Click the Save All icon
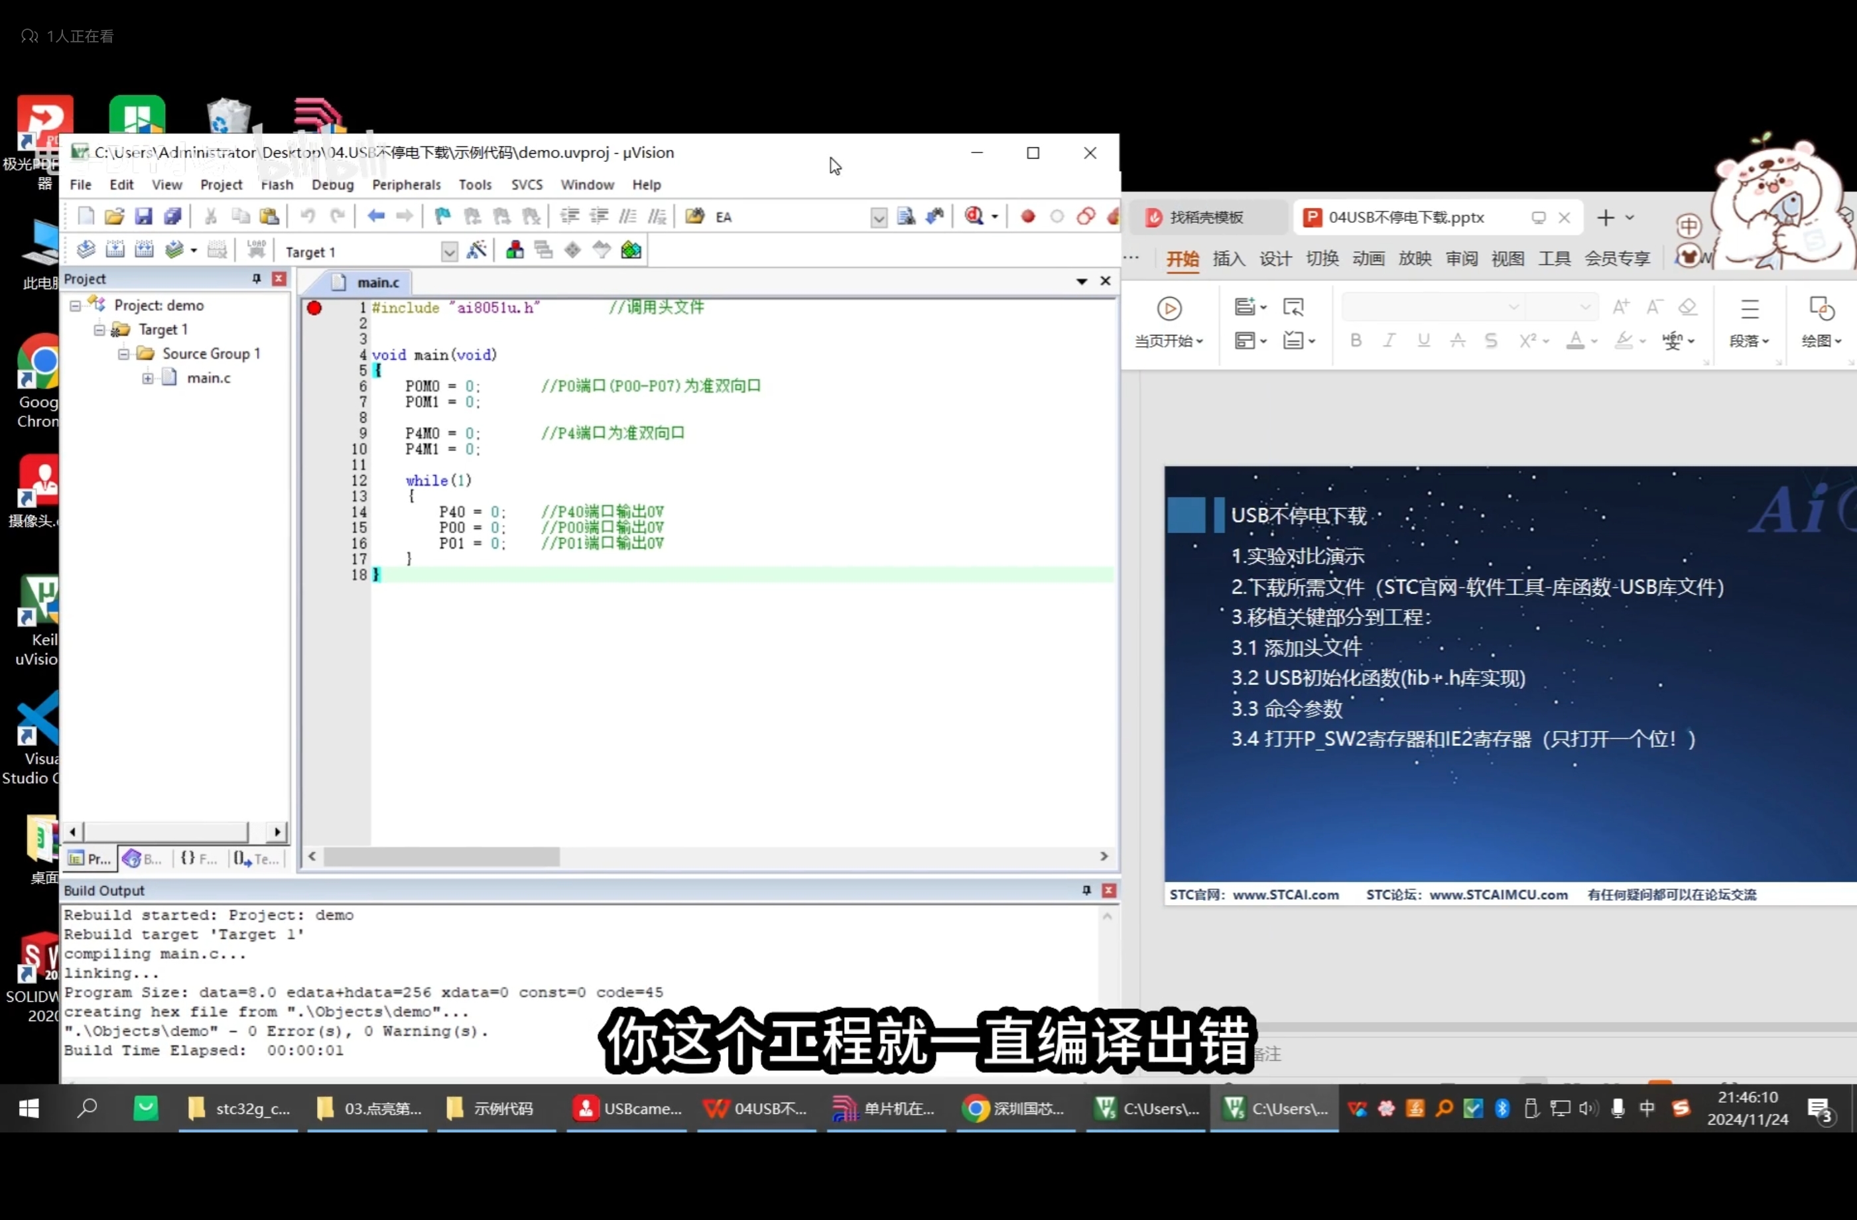The image size is (1857, 1220). tap(174, 216)
